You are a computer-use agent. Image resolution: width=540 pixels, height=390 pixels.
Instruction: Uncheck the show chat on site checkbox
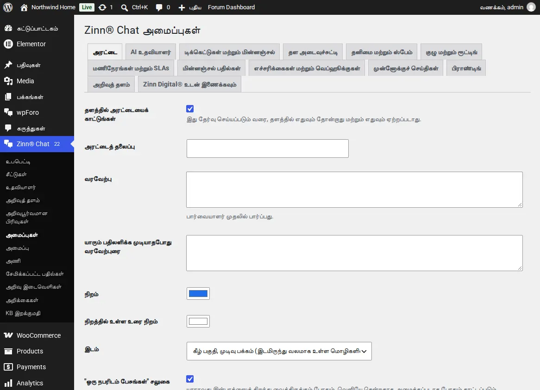click(x=190, y=109)
